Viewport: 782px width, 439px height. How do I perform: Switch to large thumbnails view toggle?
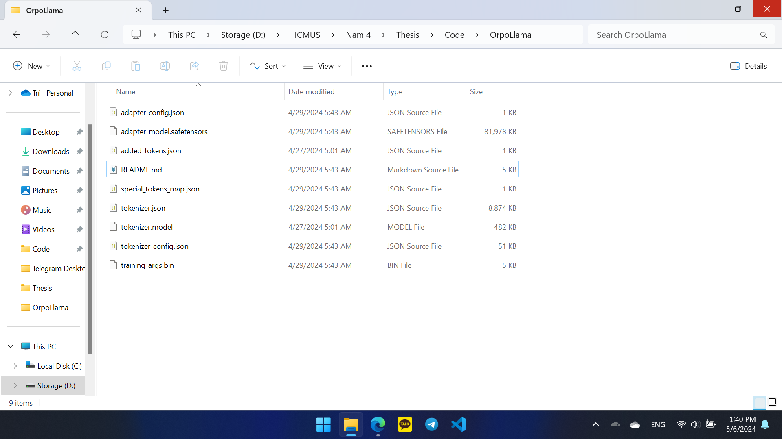(x=772, y=402)
